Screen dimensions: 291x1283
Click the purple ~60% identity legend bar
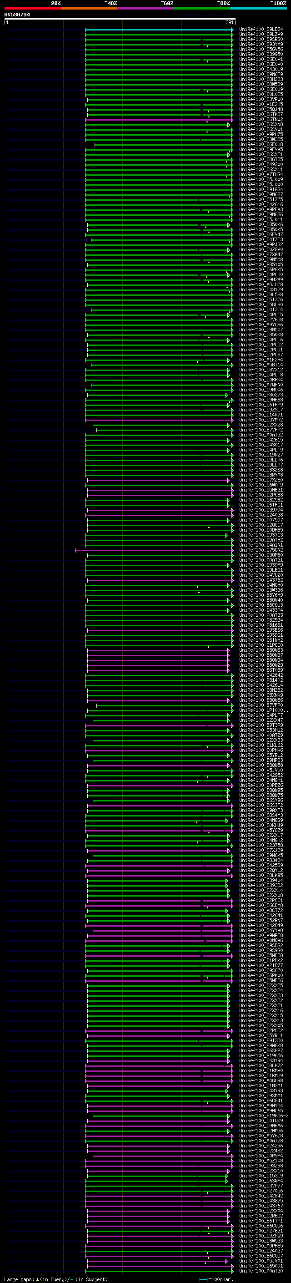point(146,8)
